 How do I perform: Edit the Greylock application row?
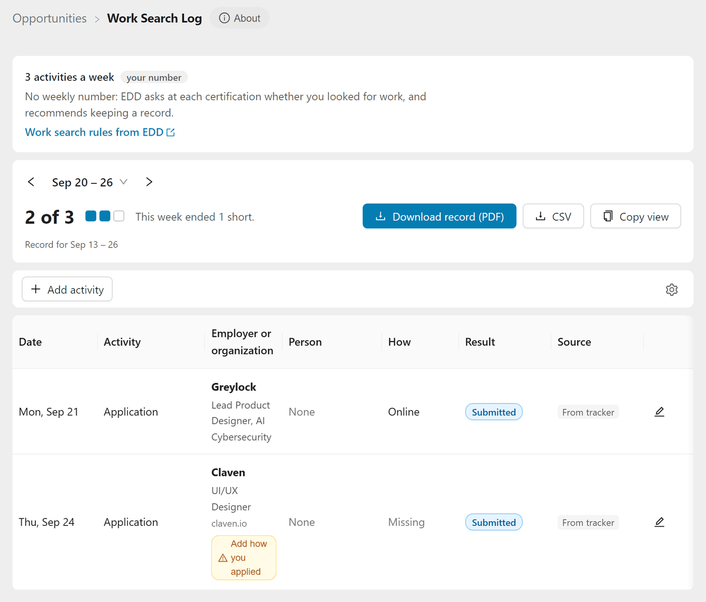coord(660,412)
